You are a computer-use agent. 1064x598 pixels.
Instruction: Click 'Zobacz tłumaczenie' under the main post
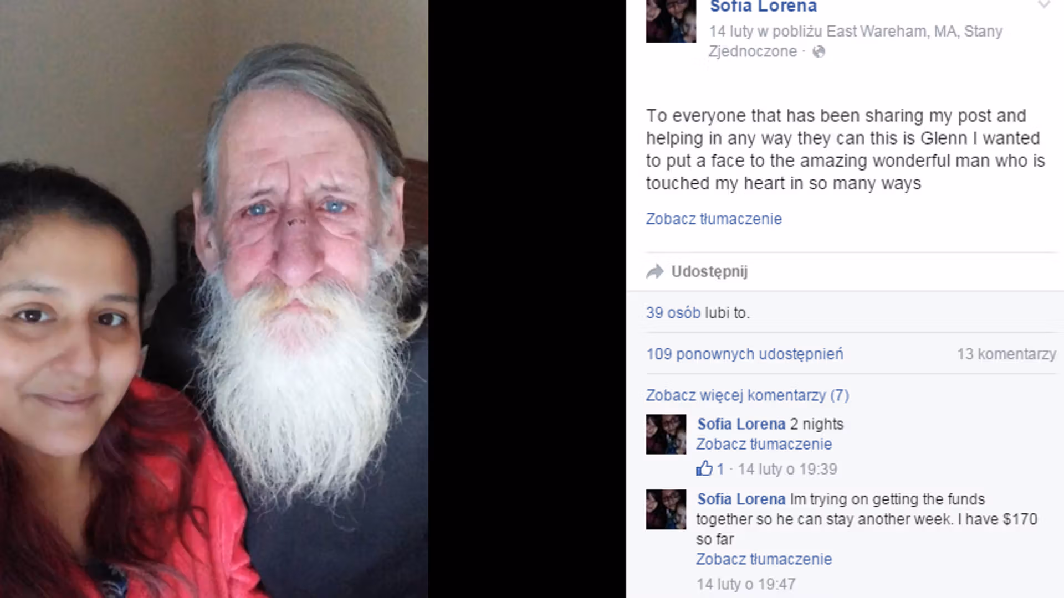pyautogui.click(x=714, y=219)
